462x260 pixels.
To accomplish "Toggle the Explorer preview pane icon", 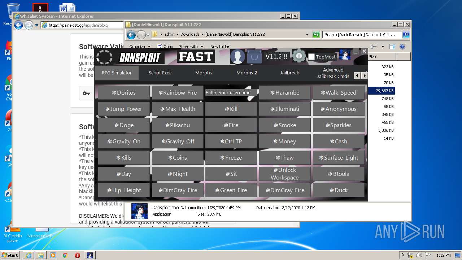I will point(392,47).
